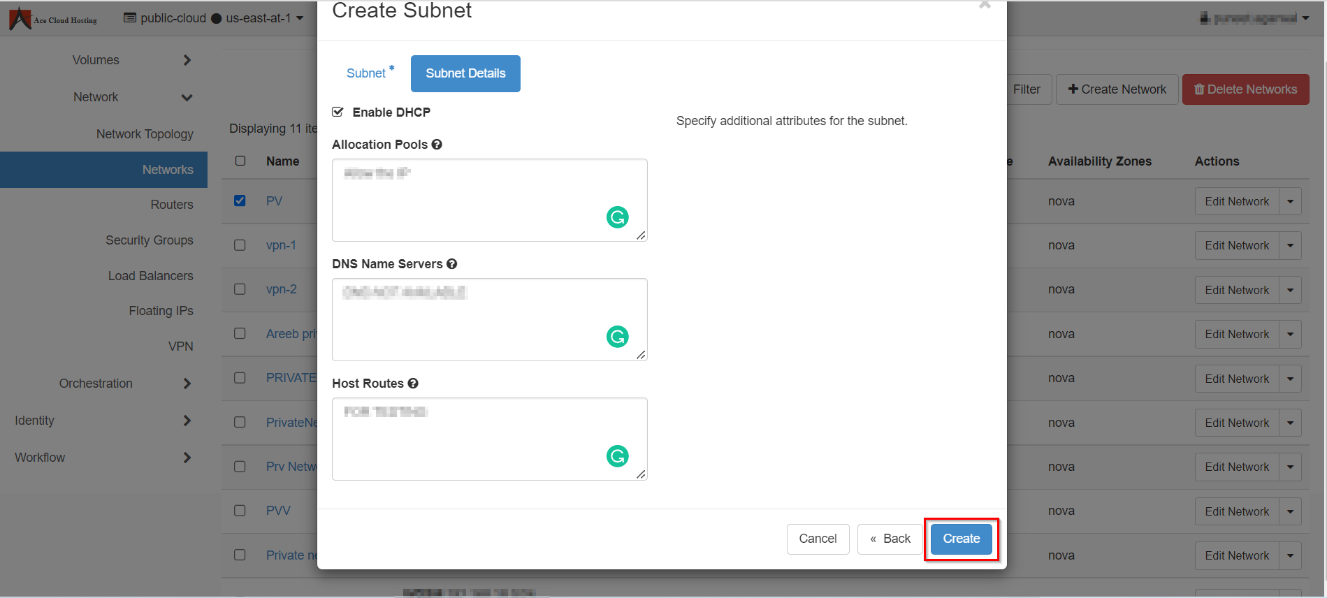The image size is (1327, 598).
Task: Select the Subnet Details tab
Action: (465, 73)
